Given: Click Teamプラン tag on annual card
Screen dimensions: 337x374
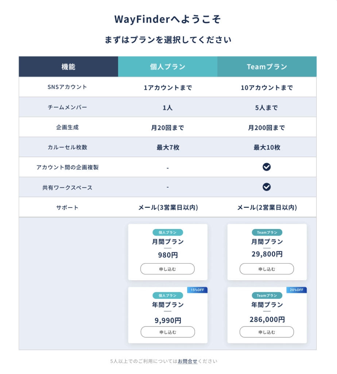Looking at the screenshot, I should [x=267, y=295].
